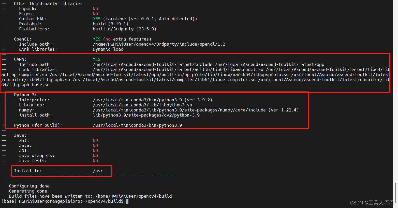Click the 'Generating done' line

(28, 191)
